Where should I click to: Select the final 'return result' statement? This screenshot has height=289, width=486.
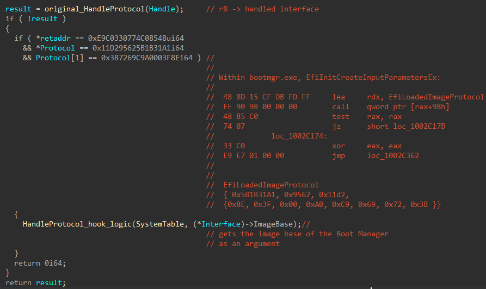click(x=35, y=283)
